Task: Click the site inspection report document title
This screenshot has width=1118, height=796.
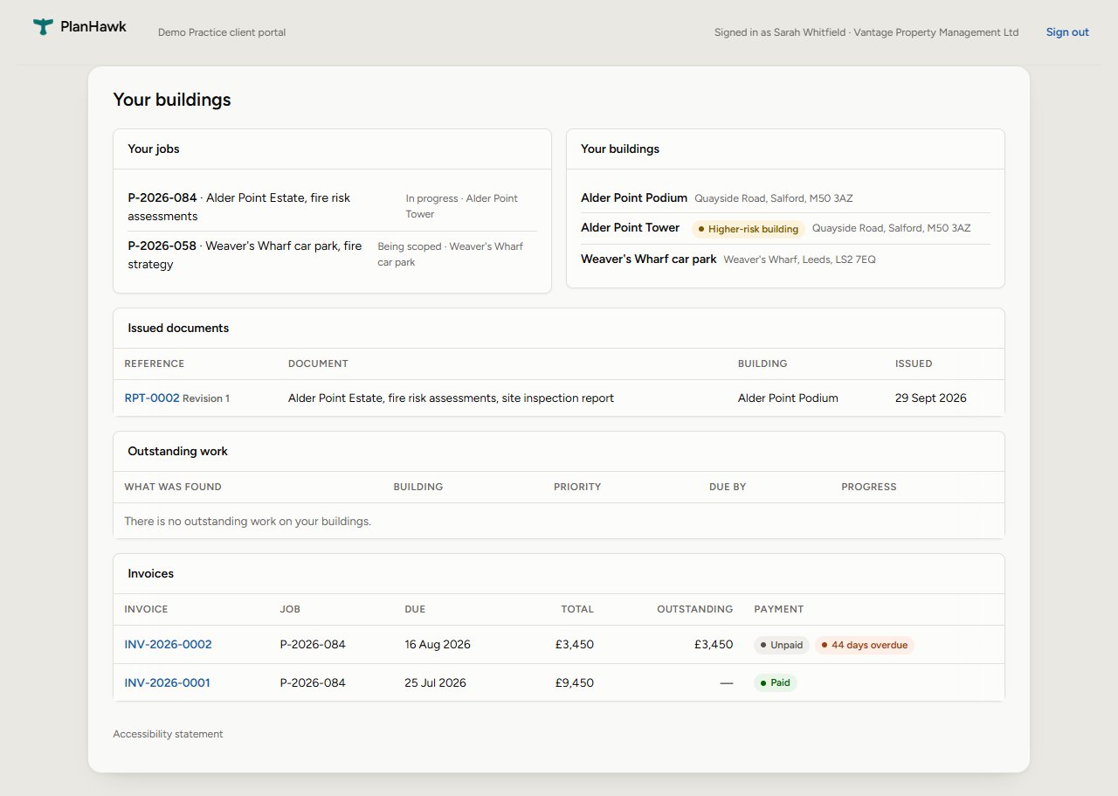Action: point(451,398)
